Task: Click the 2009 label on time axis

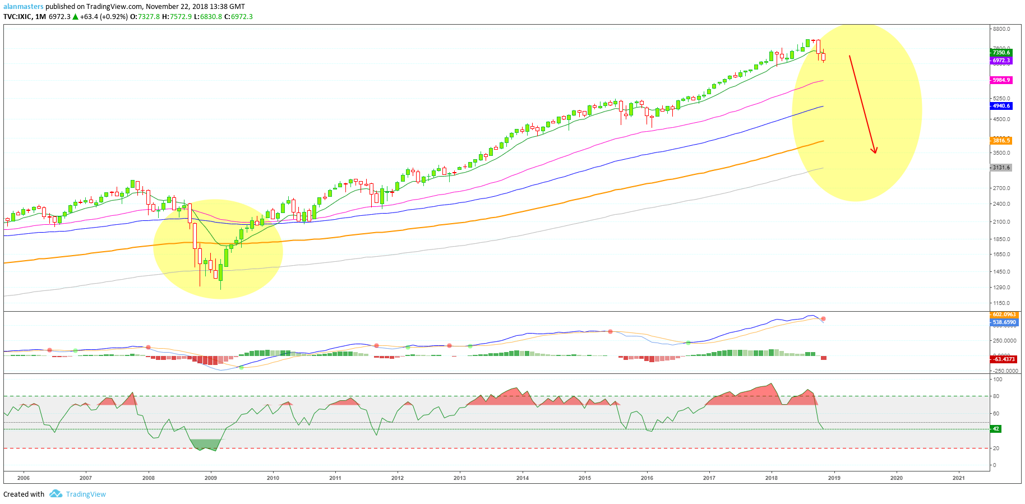Action: (211, 478)
